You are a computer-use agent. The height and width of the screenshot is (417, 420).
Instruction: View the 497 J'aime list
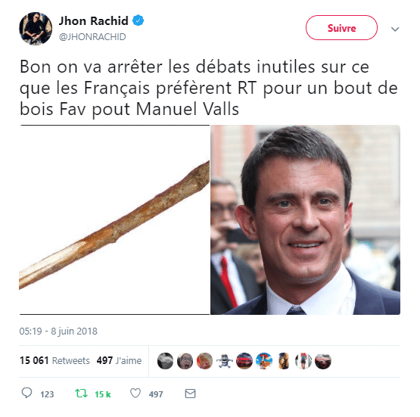tap(119, 360)
